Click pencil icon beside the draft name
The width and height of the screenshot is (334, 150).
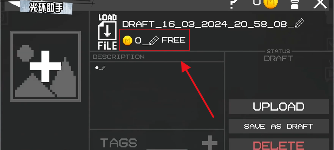point(299,23)
